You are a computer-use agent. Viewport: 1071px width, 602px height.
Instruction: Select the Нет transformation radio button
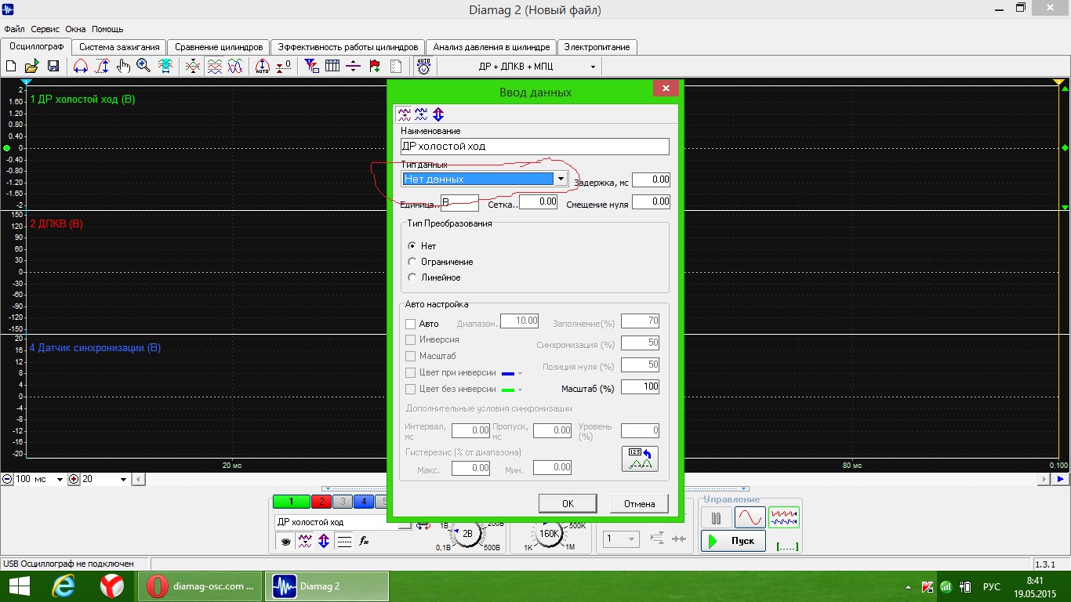coord(412,245)
